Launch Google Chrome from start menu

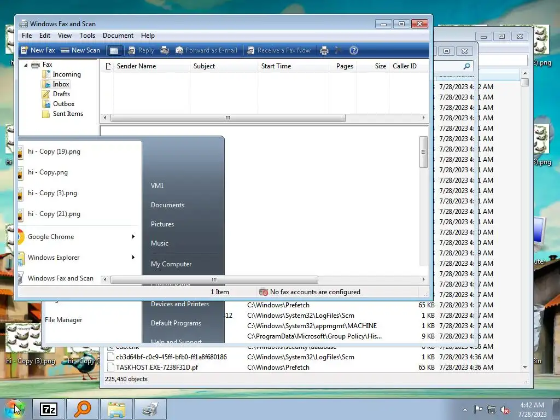pos(51,236)
